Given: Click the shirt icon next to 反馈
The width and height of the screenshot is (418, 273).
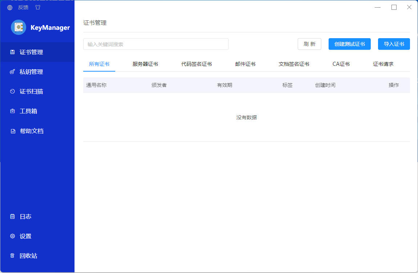Looking at the screenshot, I should 38,7.
